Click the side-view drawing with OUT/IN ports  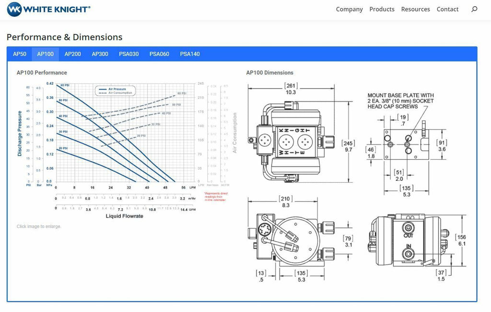(x=417, y=247)
